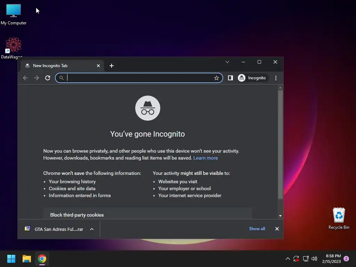The width and height of the screenshot is (356, 267).
Task: Show hidden system tray icons
Action: tap(288, 259)
